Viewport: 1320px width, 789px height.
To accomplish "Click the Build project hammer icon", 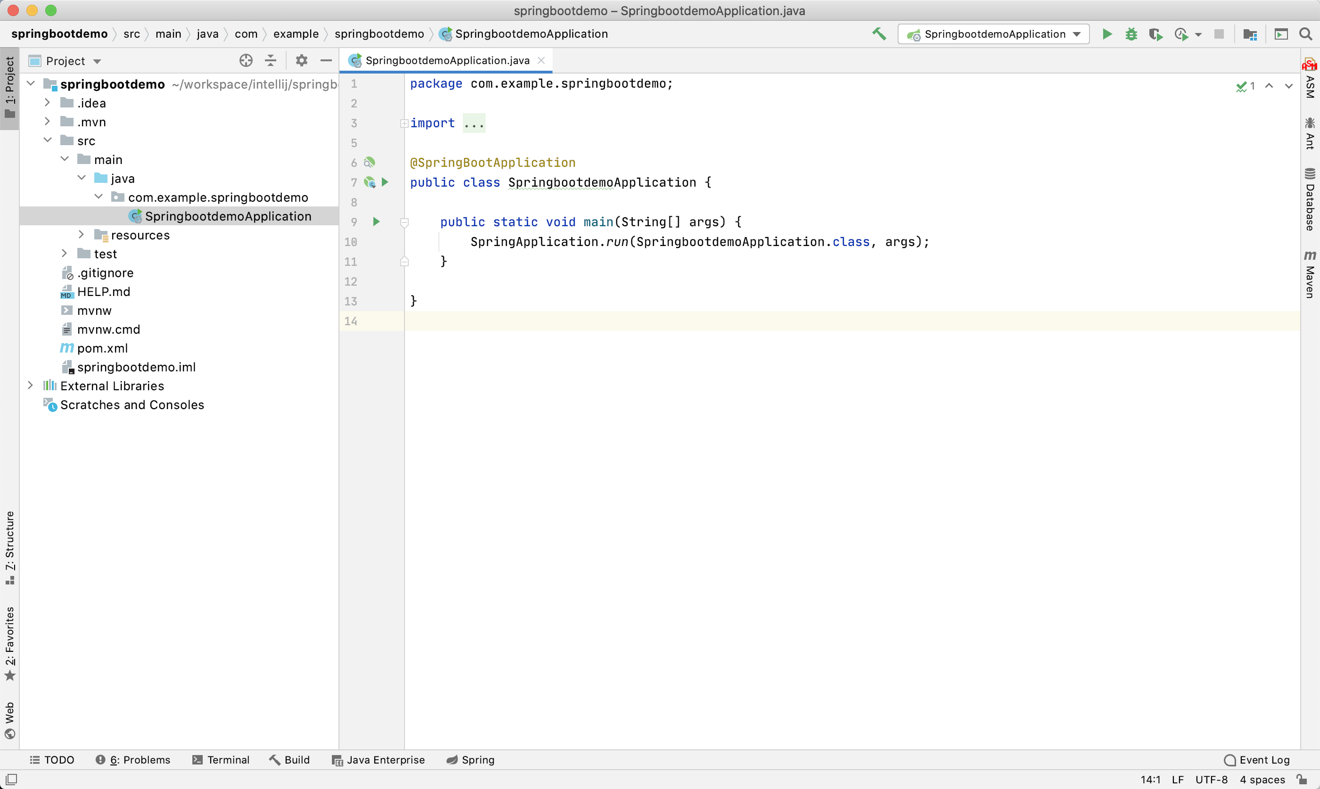I will pyautogui.click(x=879, y=34).
